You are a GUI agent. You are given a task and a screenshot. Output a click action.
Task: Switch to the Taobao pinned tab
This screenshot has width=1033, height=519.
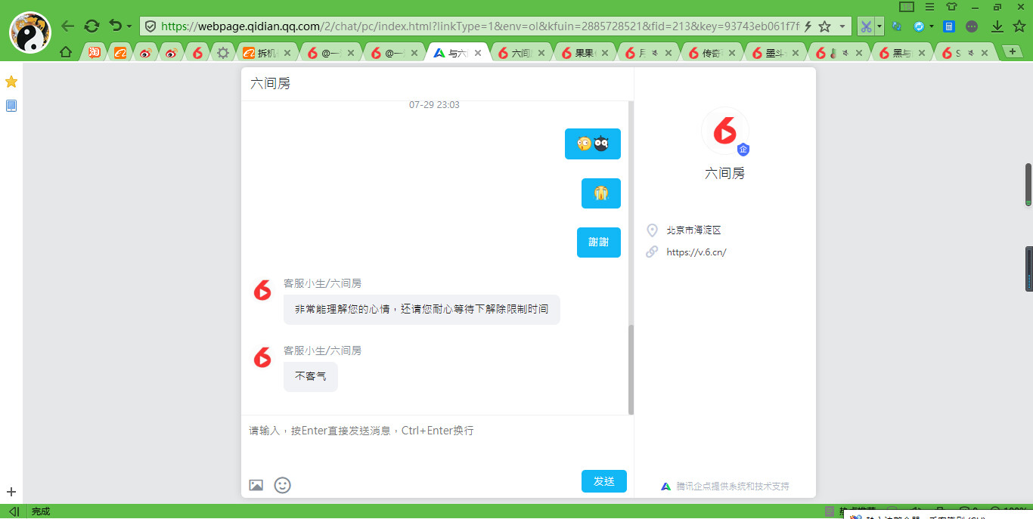[95, 52]
